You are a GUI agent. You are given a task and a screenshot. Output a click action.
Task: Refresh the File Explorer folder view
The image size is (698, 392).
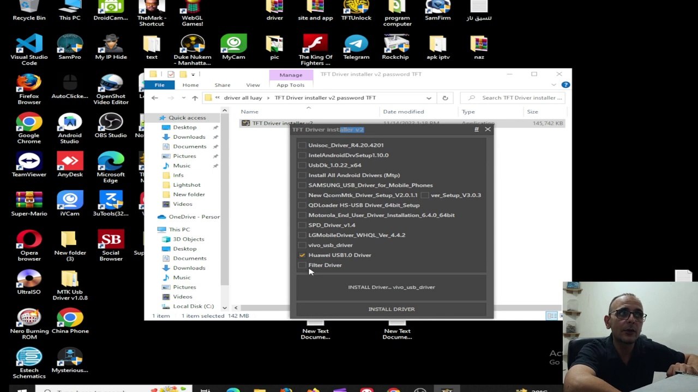pyautogui.click(x=445, y=98)
